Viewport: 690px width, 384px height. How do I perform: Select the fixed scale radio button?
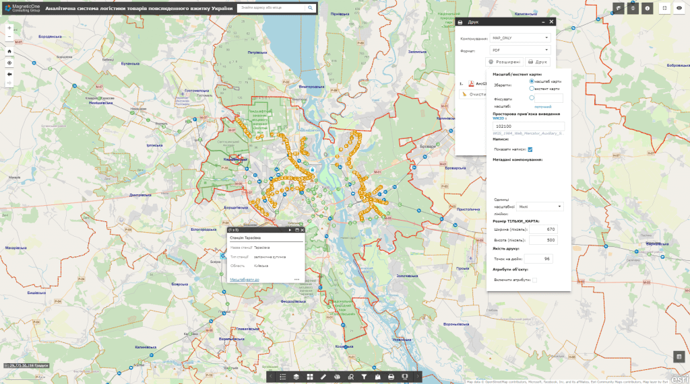pos(532,98)
